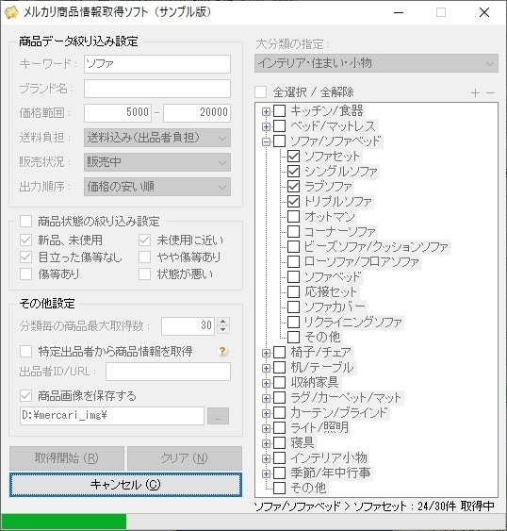
Task: Check the 応接セット checkbox
Action: pos(293,291)
